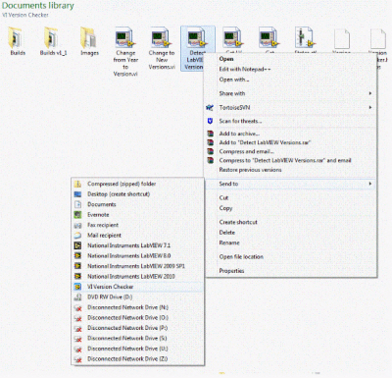Viewport: 392px width, 378px height.
Task: Choose Add to "Detect LabVIEW Versions.rar"
Action: click(265, 142)
